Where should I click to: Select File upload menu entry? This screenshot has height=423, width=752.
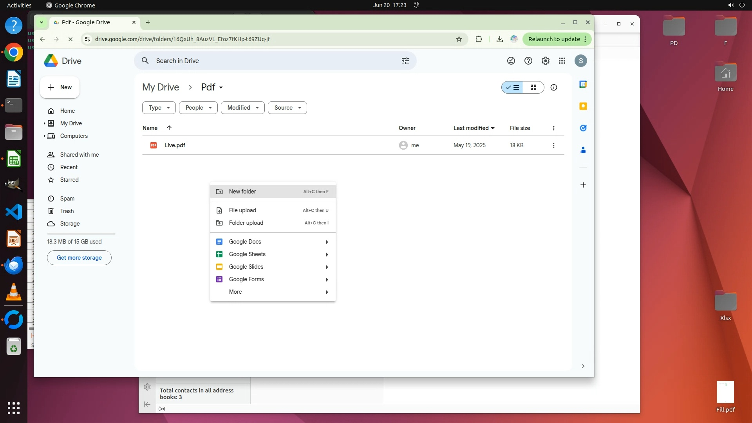click(x=242, y=210)
